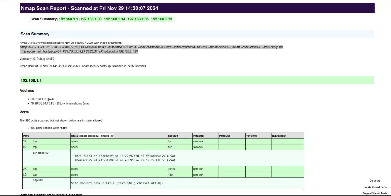391x196 pixels.
Task: Select the 192.168.1.1 green host header
Action: 197,80
